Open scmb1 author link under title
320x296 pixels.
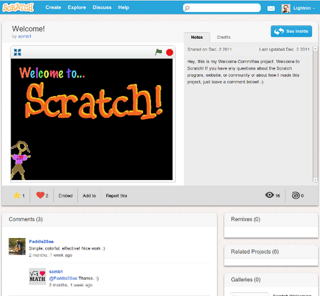(25, 36)
